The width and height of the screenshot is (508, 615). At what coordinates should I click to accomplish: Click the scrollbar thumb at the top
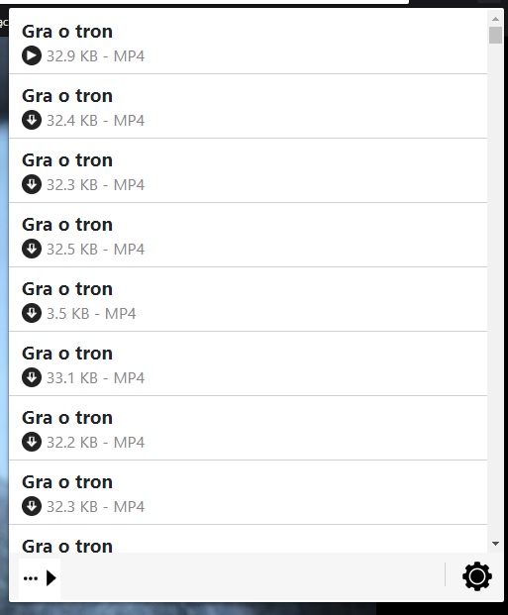click(495, 35)
